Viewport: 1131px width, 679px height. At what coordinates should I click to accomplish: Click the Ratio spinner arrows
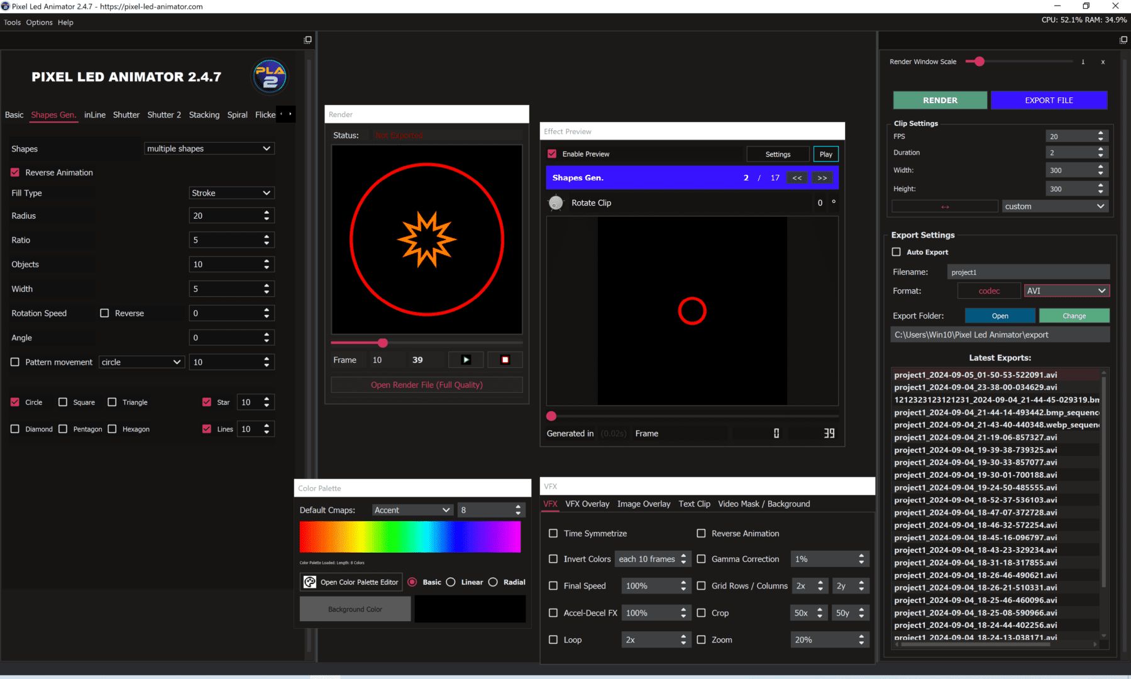tap(267, 240)
